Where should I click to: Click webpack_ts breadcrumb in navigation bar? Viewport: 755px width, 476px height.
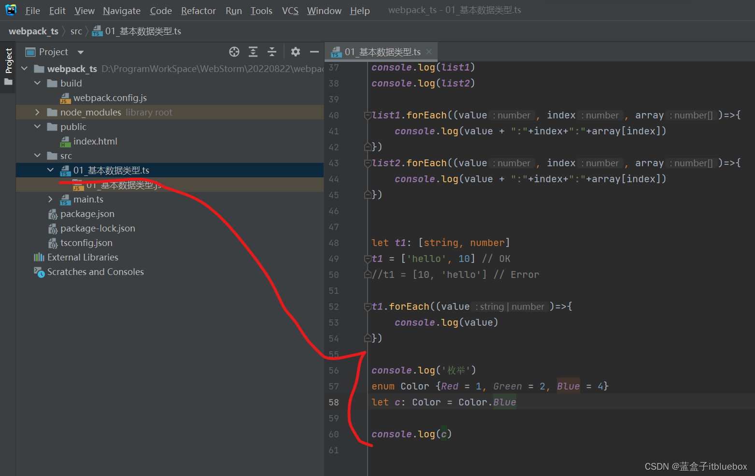(33, 31)
